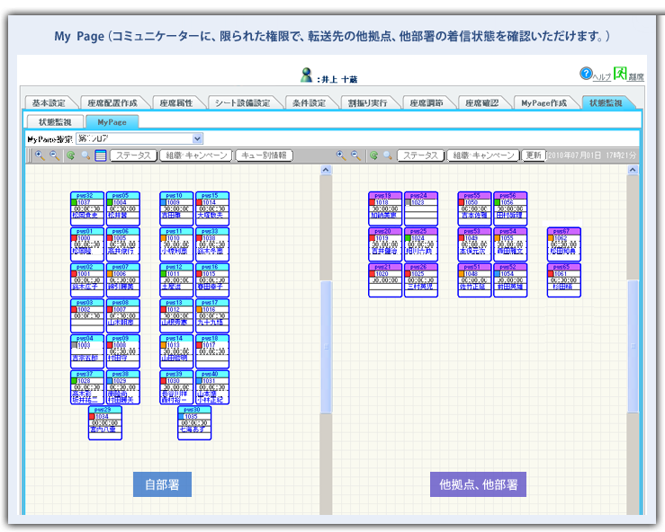Click the magnifier search icon in left toolbar
This screenshot has width=665, height=532.
(x=85, y=155)
